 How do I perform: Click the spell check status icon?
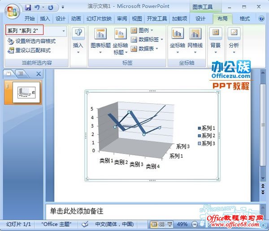click(x=85, y=224)
